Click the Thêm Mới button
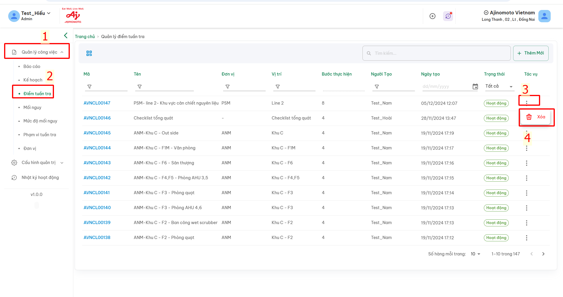This screenshot has height=297, width=563. 531,53
